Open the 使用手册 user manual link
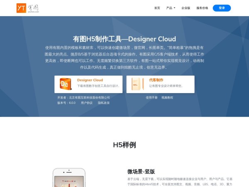The image size is (249, 187). pos(151,97)
